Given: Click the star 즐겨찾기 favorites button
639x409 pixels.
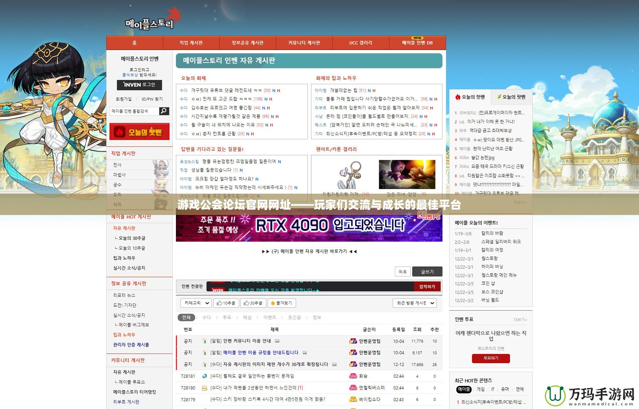Looking at the screenshot, I should [x=281, y=303].
